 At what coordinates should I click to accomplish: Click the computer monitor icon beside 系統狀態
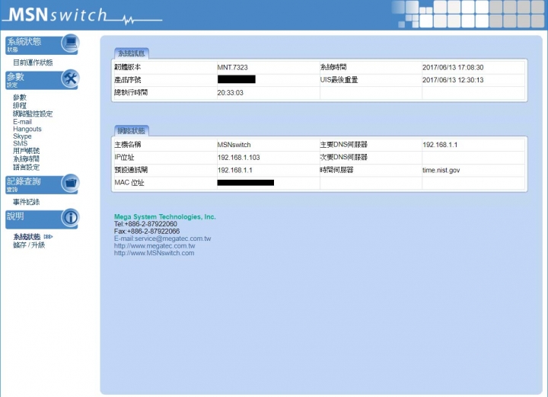pos(70,43)
